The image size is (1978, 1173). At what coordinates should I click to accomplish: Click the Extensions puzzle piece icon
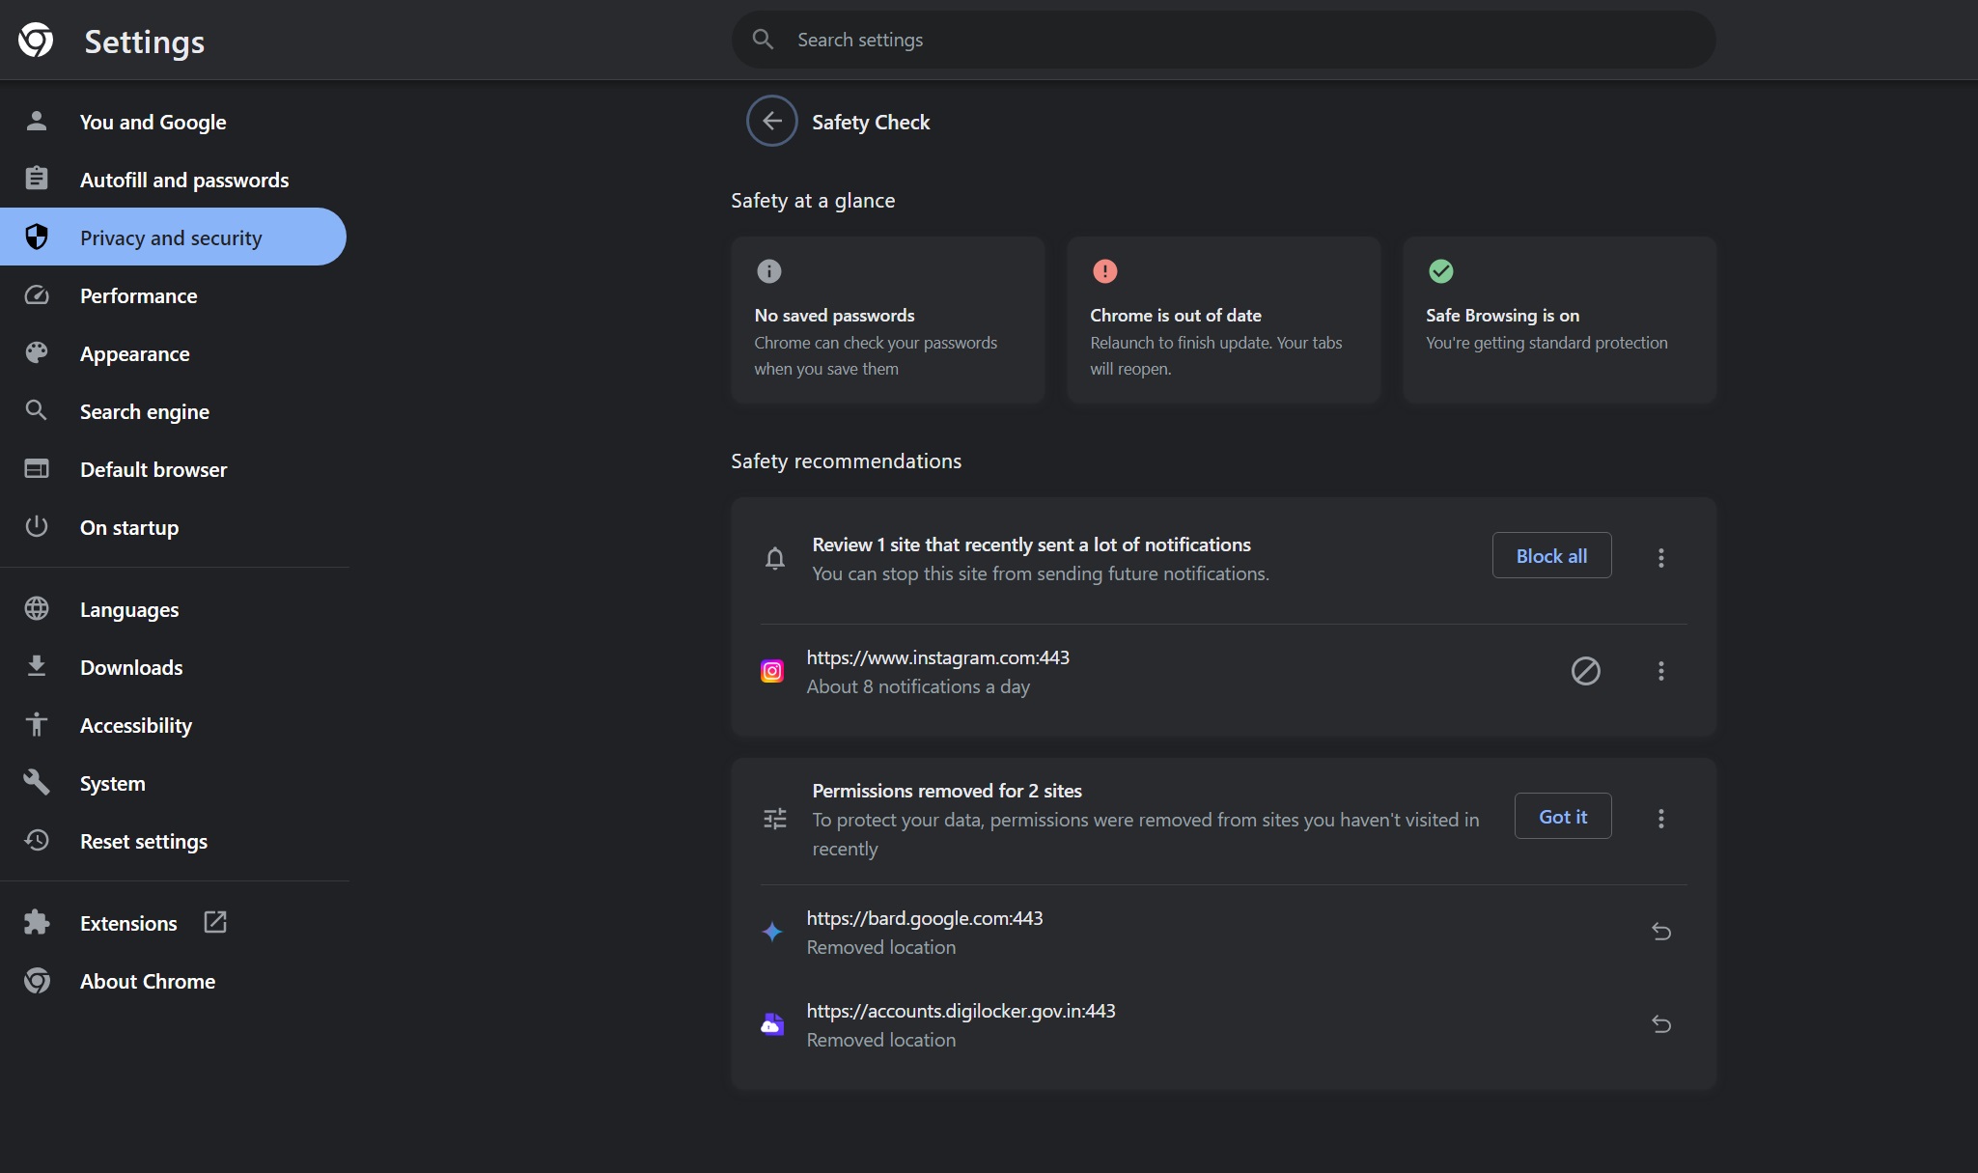37,922
